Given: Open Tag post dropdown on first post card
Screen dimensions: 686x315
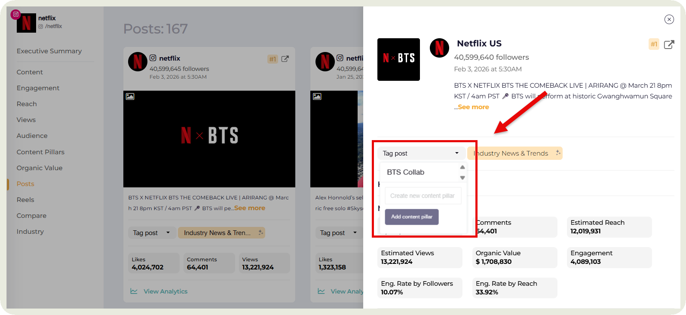Looking at the screenshot, I should [152, 233].
